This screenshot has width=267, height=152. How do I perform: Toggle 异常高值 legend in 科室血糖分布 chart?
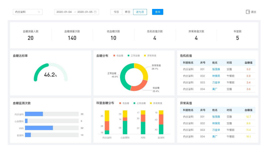pos(156,103)
